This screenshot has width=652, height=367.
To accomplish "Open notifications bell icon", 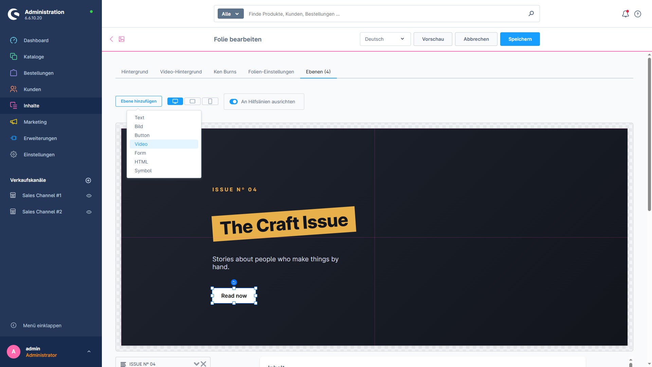I will tap(625, 14).
